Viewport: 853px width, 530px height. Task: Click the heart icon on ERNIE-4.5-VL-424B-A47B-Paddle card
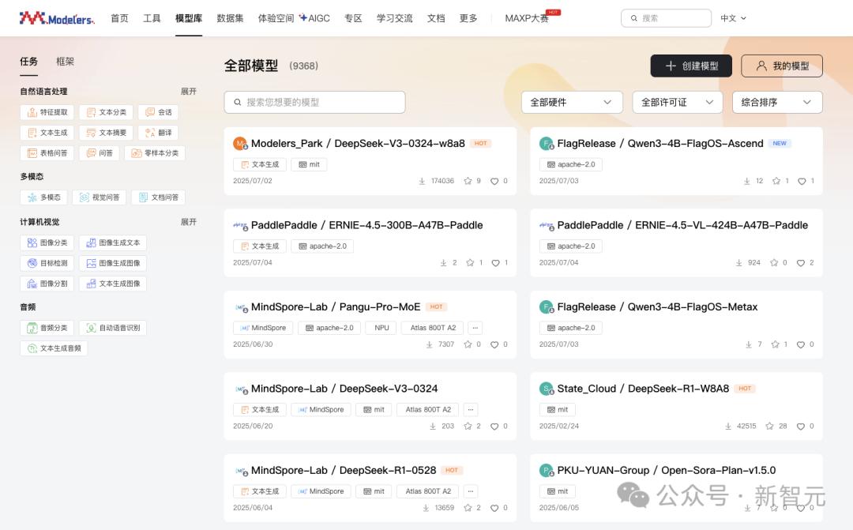point(801,263)
